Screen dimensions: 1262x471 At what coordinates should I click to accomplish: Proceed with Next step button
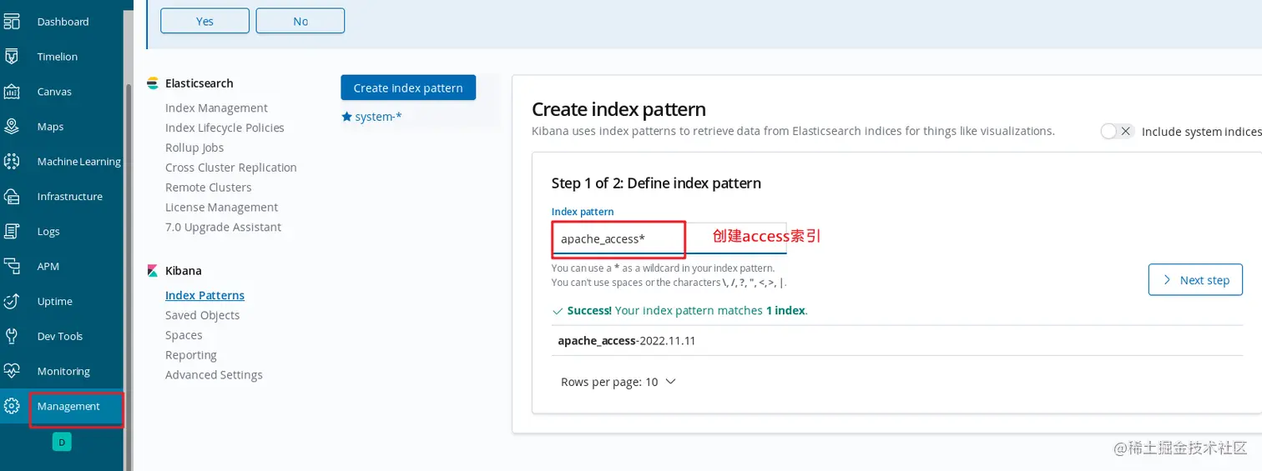(1195, 280)
